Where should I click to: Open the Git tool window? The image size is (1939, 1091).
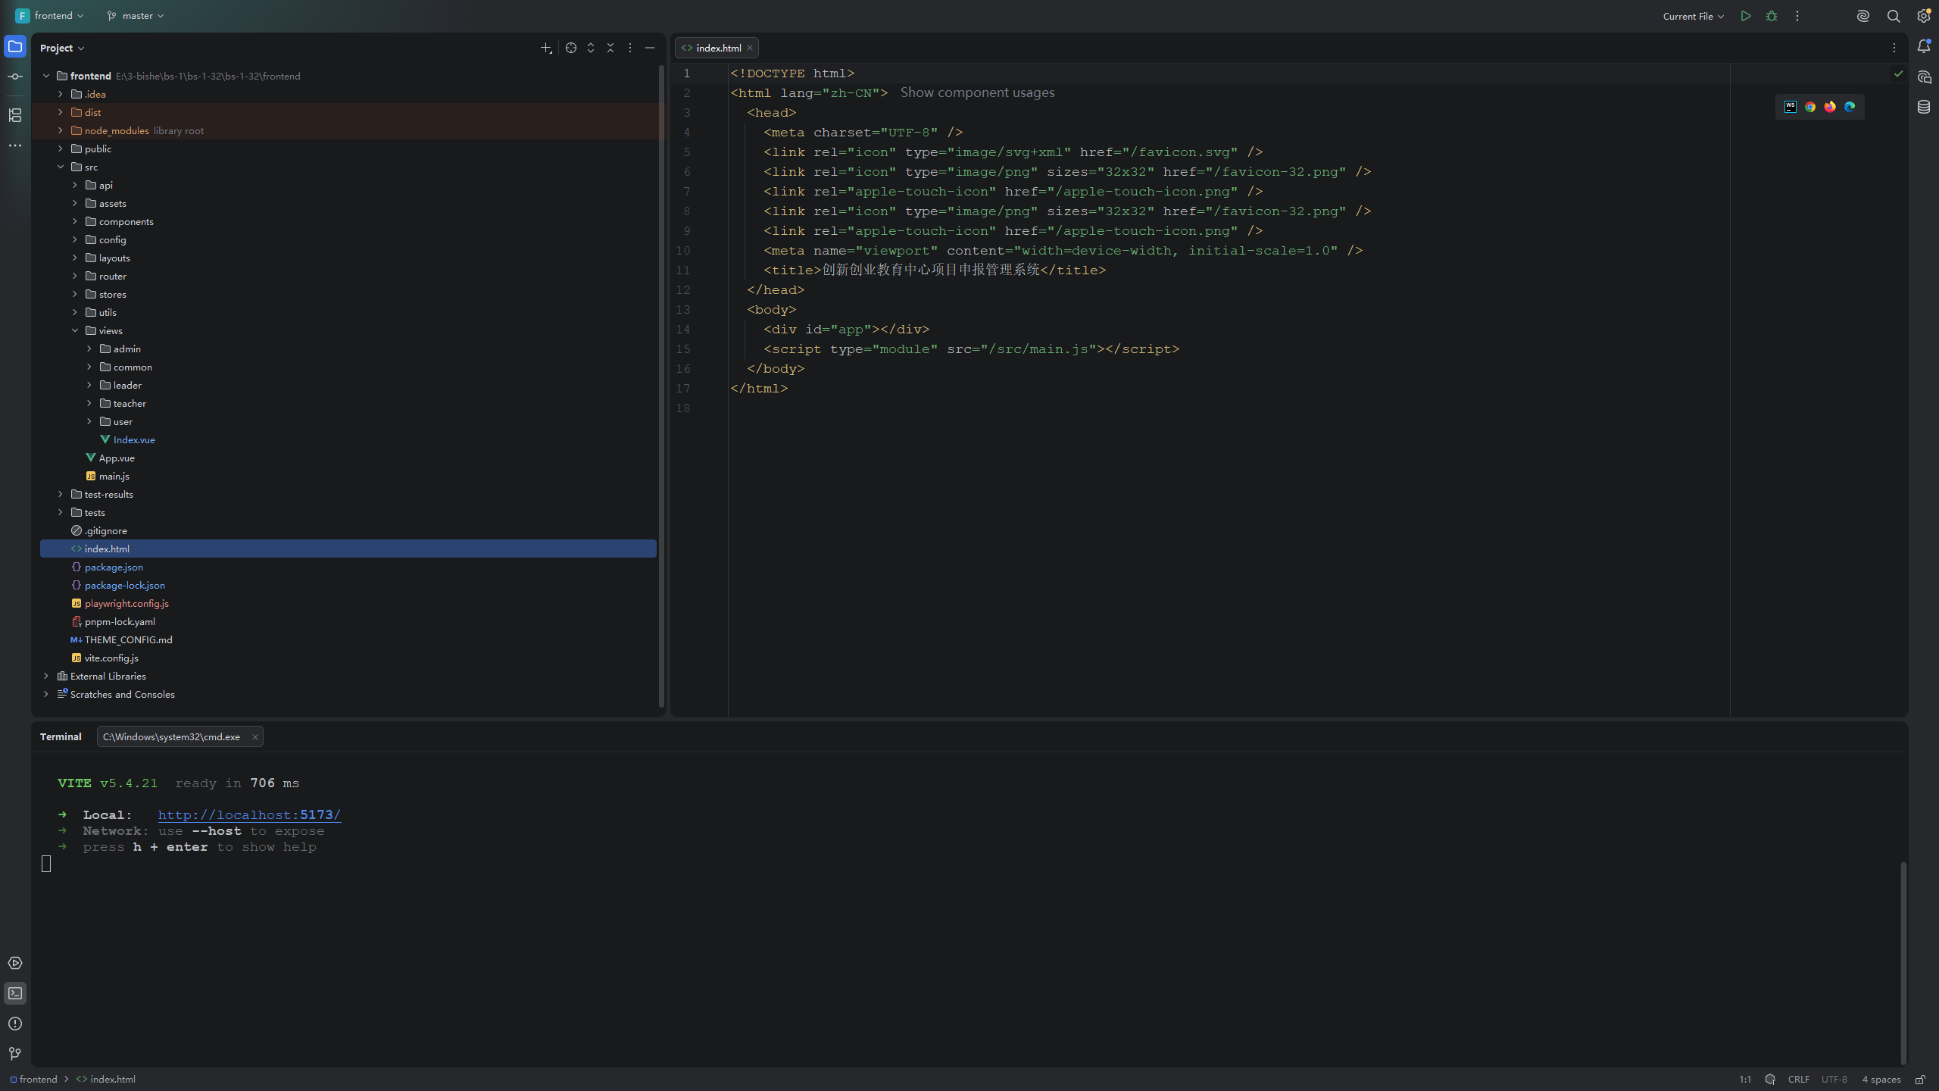(15, 1054)
